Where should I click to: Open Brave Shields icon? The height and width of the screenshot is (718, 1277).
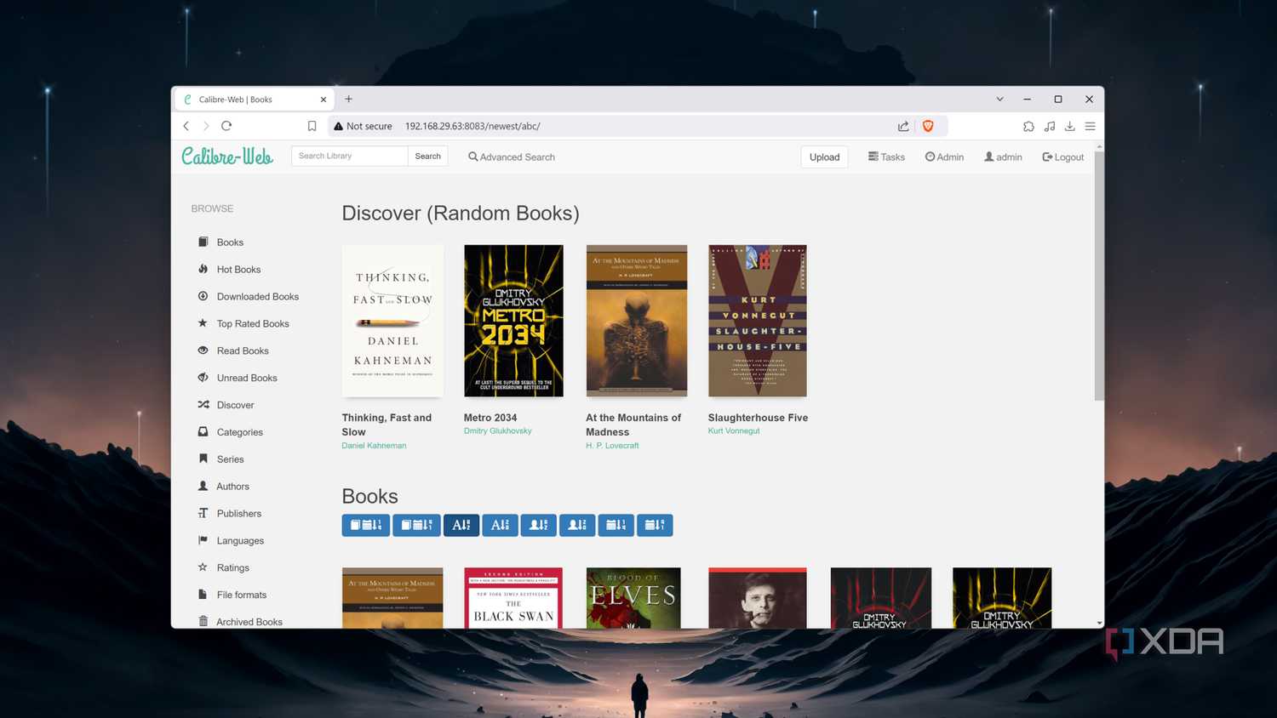[928, 126]
